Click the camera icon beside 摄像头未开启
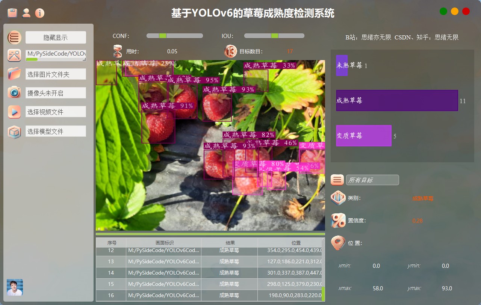Image resolution: width=481 pixels, height=305 pixels. [14, 92]
